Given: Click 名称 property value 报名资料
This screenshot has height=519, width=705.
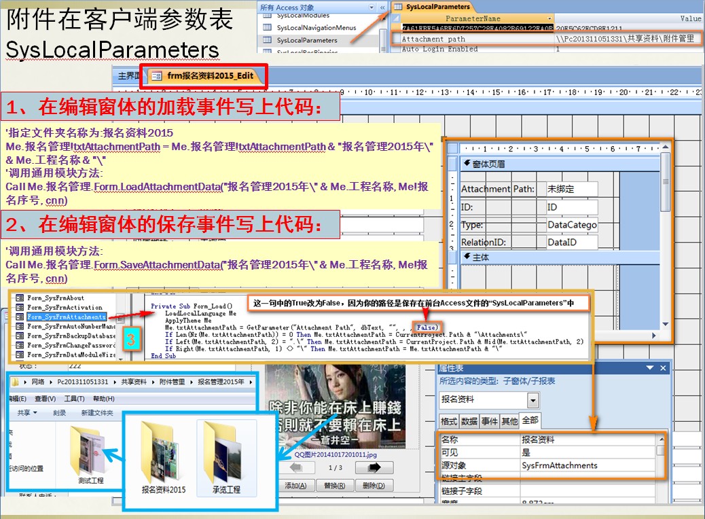Looking at the screenshot, I should 587,440.
